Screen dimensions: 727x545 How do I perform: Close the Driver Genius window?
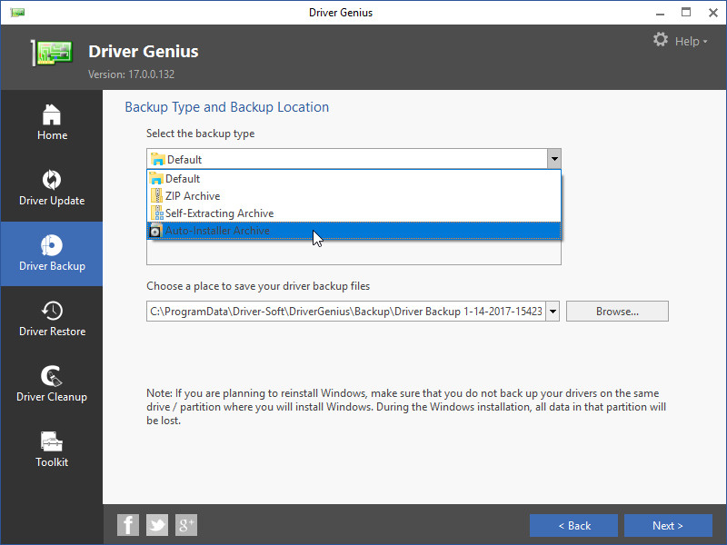[x=713, y=13]
